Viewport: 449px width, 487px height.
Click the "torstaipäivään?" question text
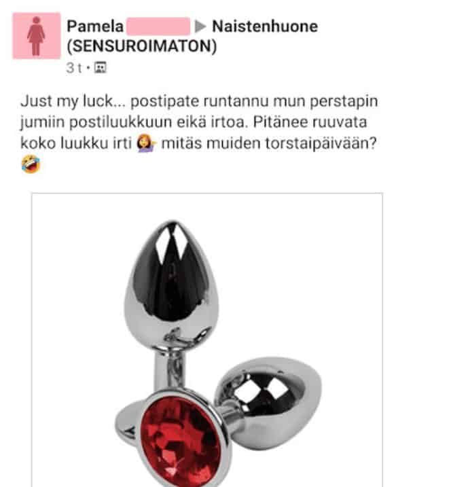pos(321,143)
